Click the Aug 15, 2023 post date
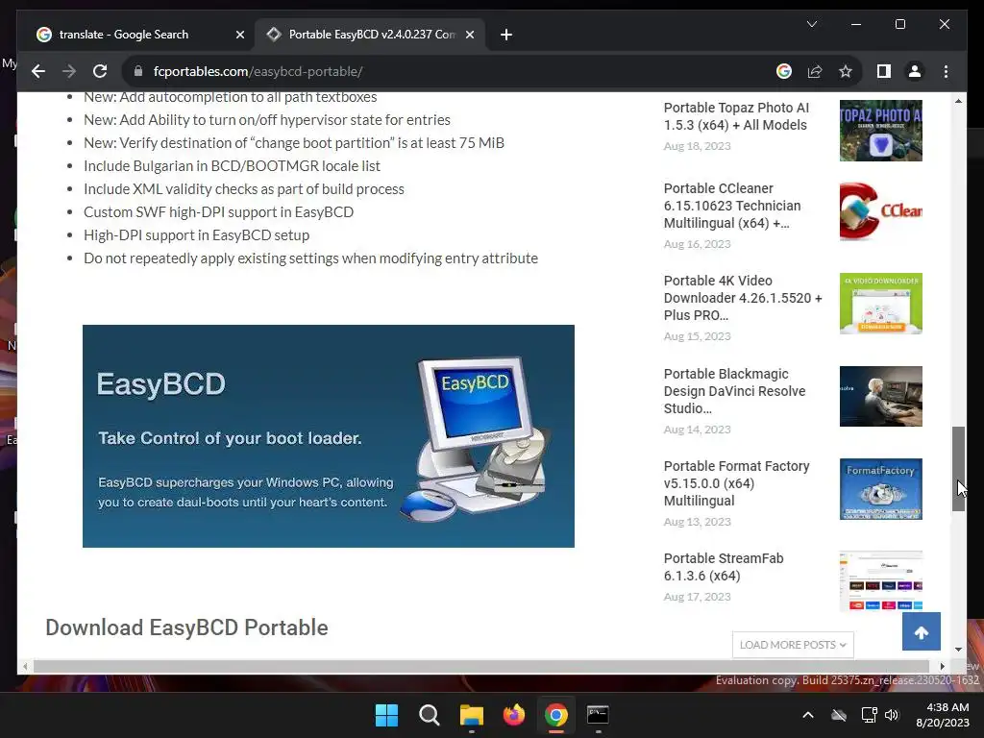 [698, 336]
